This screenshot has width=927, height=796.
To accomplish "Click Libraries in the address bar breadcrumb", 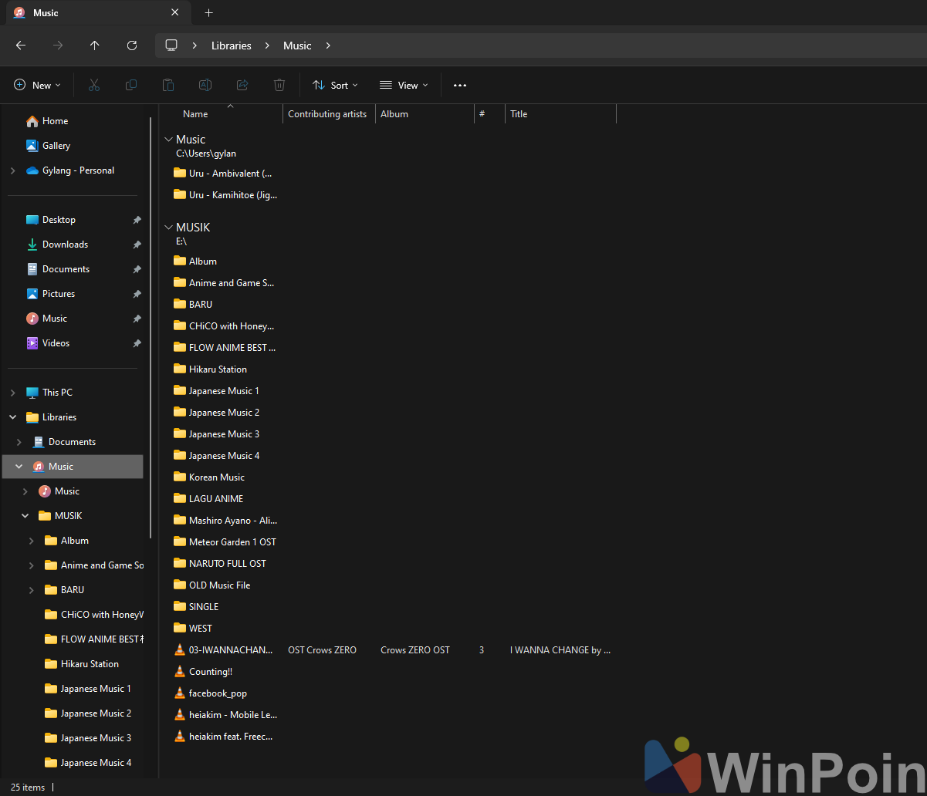I will click(231, 46).
